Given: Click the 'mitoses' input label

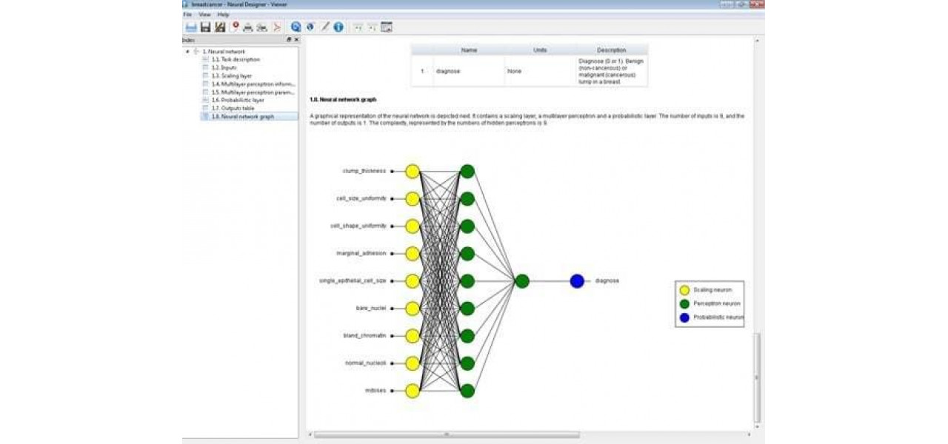Looking at the screenshot, I should 375,390.
